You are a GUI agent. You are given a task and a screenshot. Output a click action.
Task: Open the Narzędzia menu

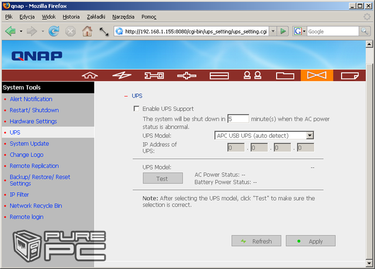[123, 17]
